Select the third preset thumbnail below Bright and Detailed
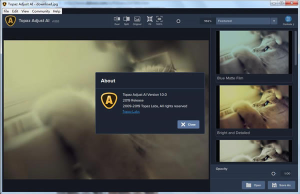The height and width of the screenshot is (194, 300). 254,151
